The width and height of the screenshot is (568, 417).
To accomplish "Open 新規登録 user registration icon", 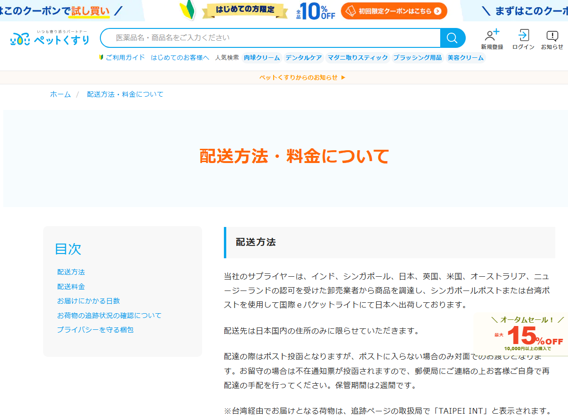I will 492,39.
